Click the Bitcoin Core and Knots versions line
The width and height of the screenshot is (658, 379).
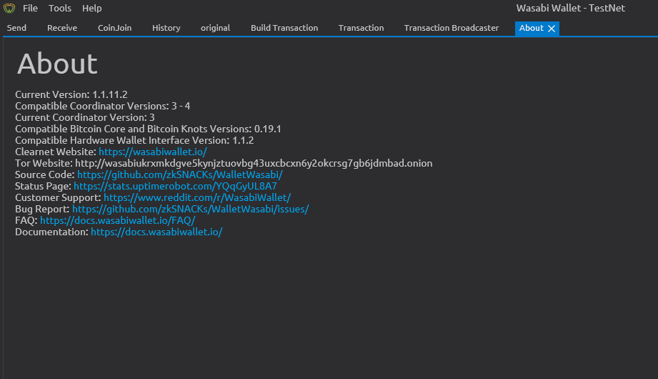click(x=148, y=129)
